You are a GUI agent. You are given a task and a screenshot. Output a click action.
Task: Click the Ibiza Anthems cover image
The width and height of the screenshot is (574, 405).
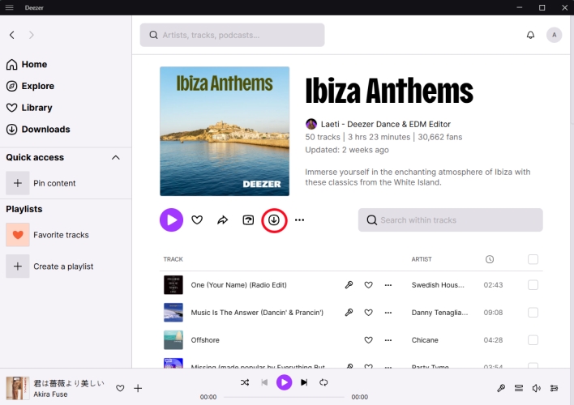pyautogui.click(x=225, y=131)
